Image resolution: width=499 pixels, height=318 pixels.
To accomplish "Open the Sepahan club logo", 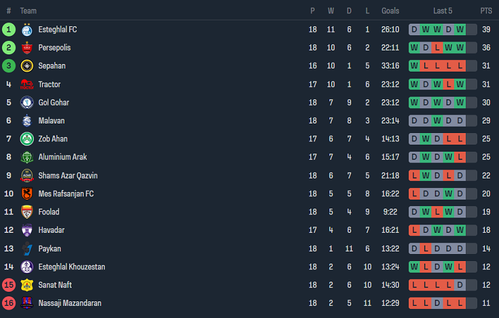I will 27,66.
